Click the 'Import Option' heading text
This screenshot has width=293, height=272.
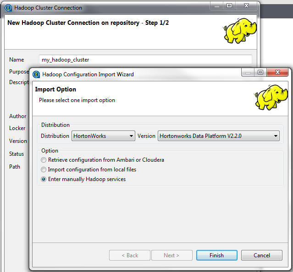(55, 89)
